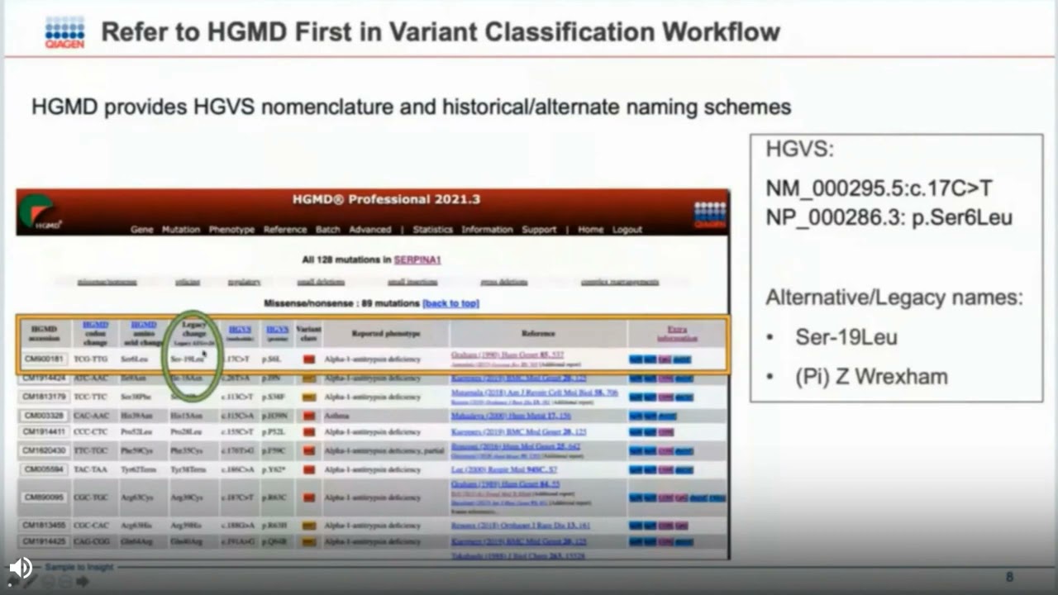Click variant class icon for CM1914411 row
1058x595 pixels.
(x=308, y=431)
